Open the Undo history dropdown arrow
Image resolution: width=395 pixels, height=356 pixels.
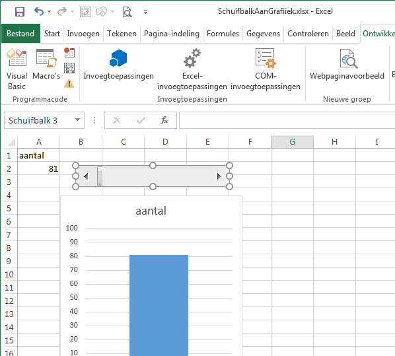[49, 12]
